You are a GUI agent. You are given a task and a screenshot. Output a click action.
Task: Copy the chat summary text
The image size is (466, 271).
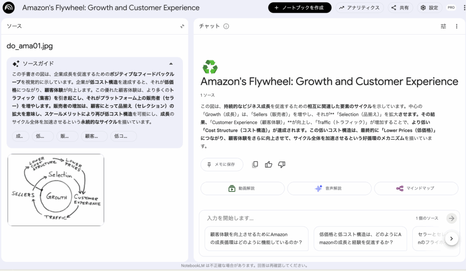pos(255,165)
